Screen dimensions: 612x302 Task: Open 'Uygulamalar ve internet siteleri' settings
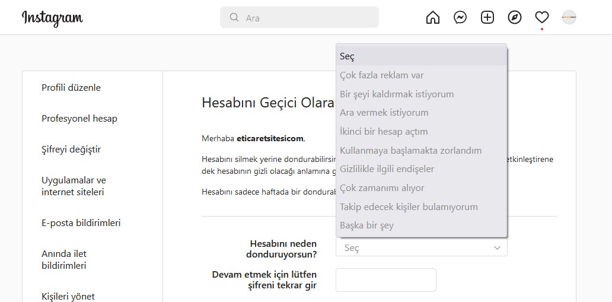[74, 186]
